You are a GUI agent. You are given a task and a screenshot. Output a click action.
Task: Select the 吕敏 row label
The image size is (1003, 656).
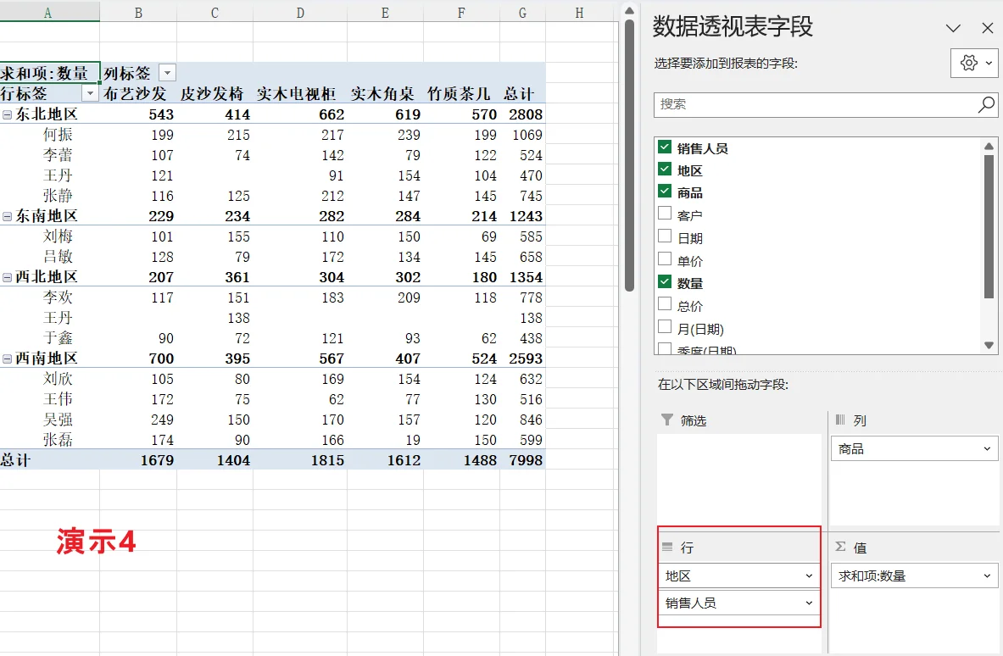pos(58,257)
